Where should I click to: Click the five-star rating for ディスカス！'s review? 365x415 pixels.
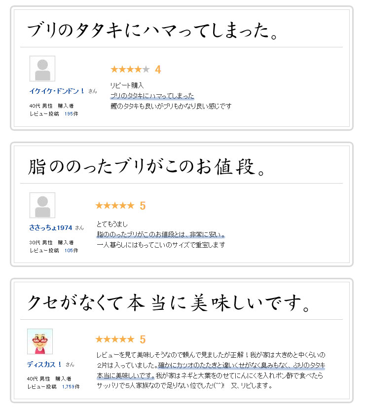(114, 340)
